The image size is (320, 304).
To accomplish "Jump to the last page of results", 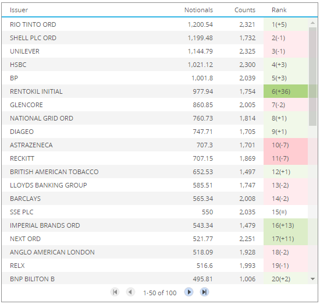I will click(x=204, y=292).
